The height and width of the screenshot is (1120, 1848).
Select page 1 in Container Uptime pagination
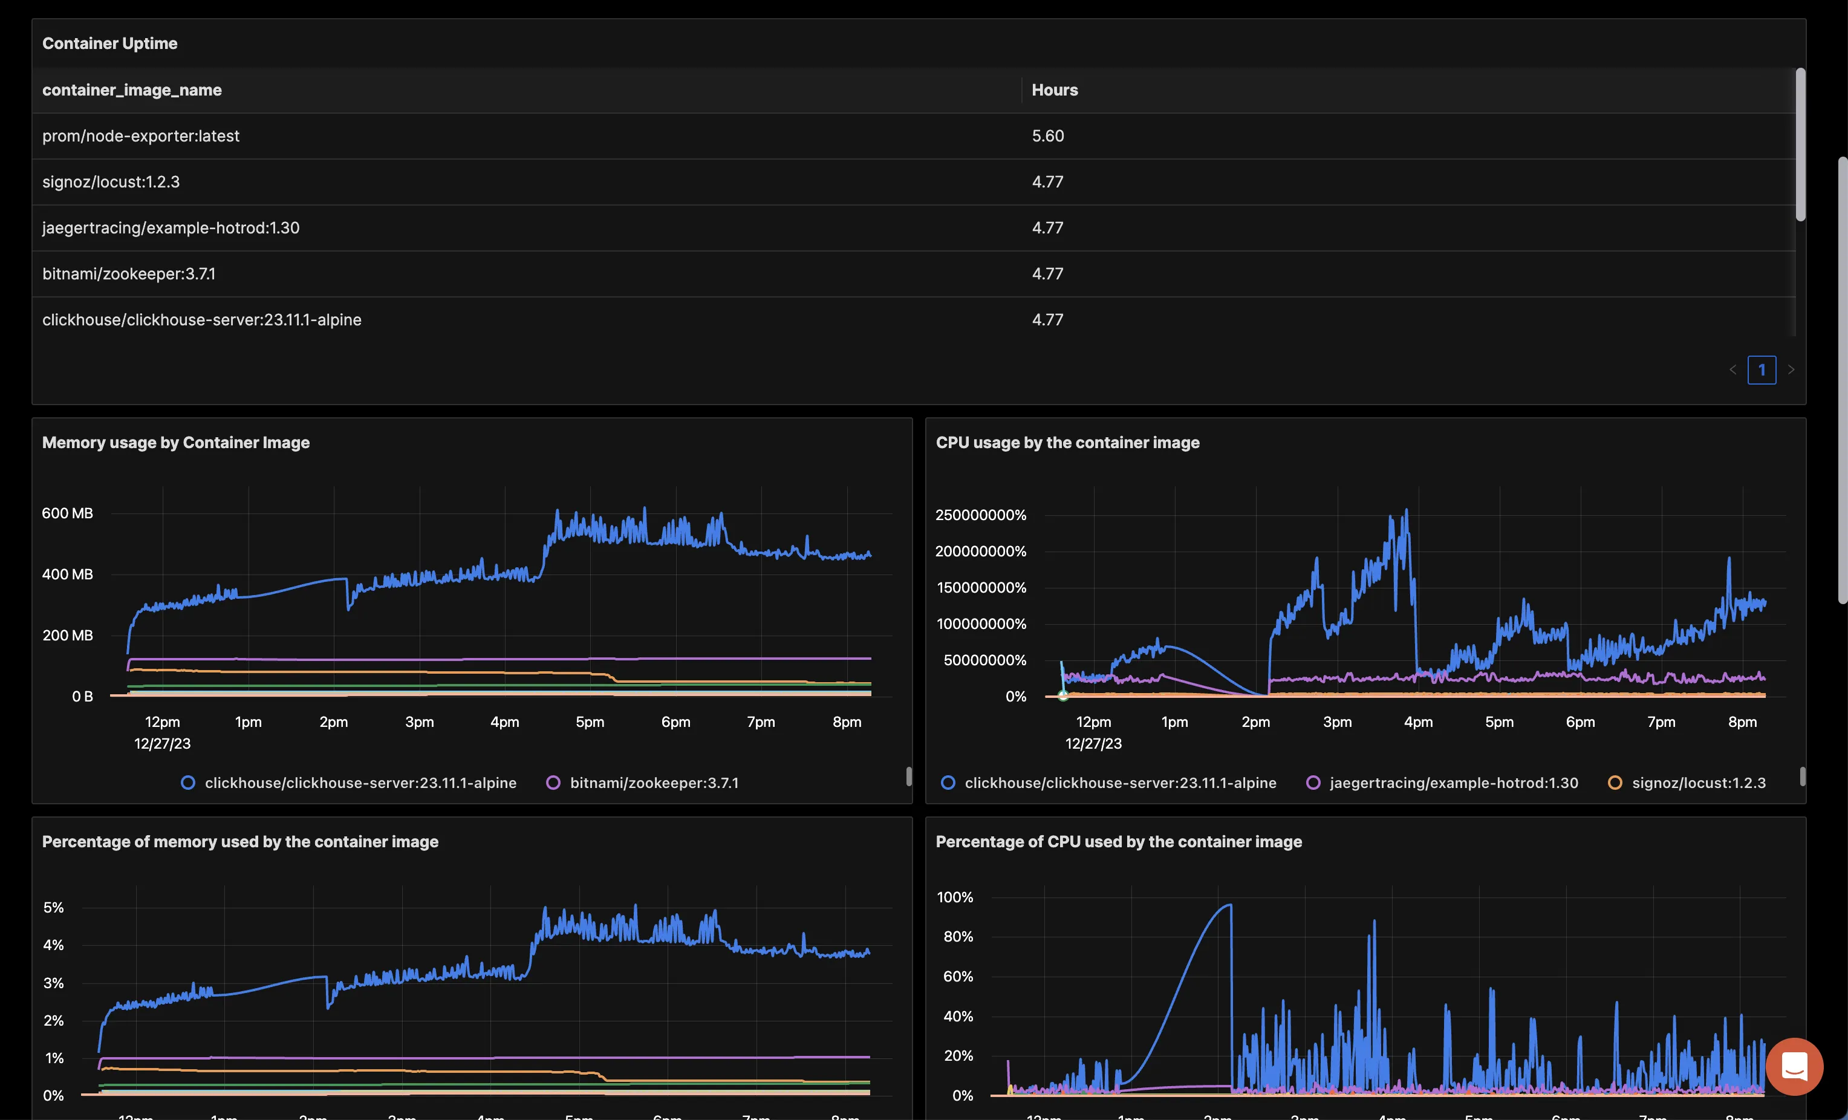click(x=1762, y=370)
